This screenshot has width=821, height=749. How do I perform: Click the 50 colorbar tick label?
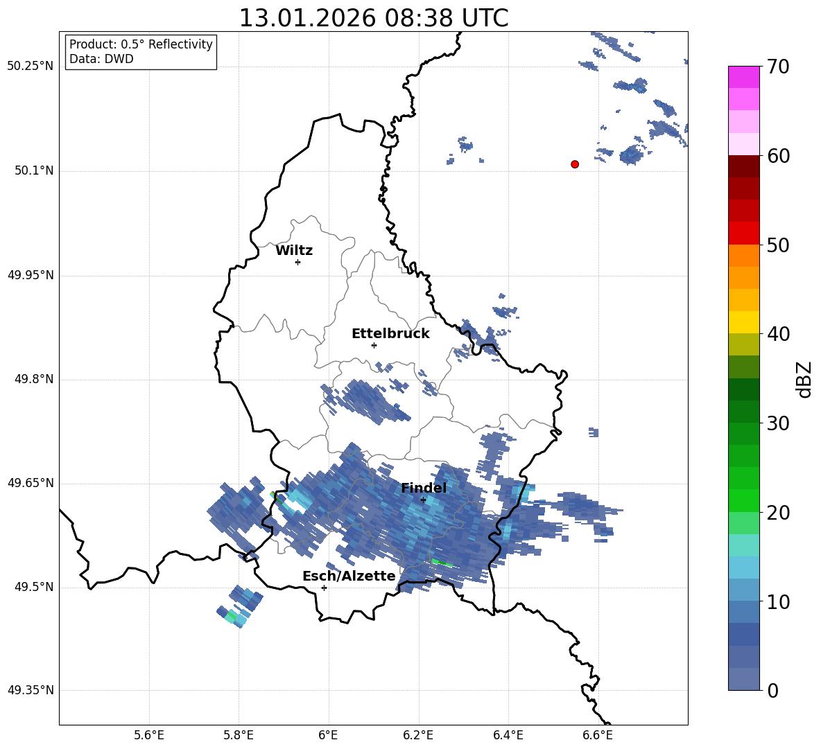click(x=778, y=245)
